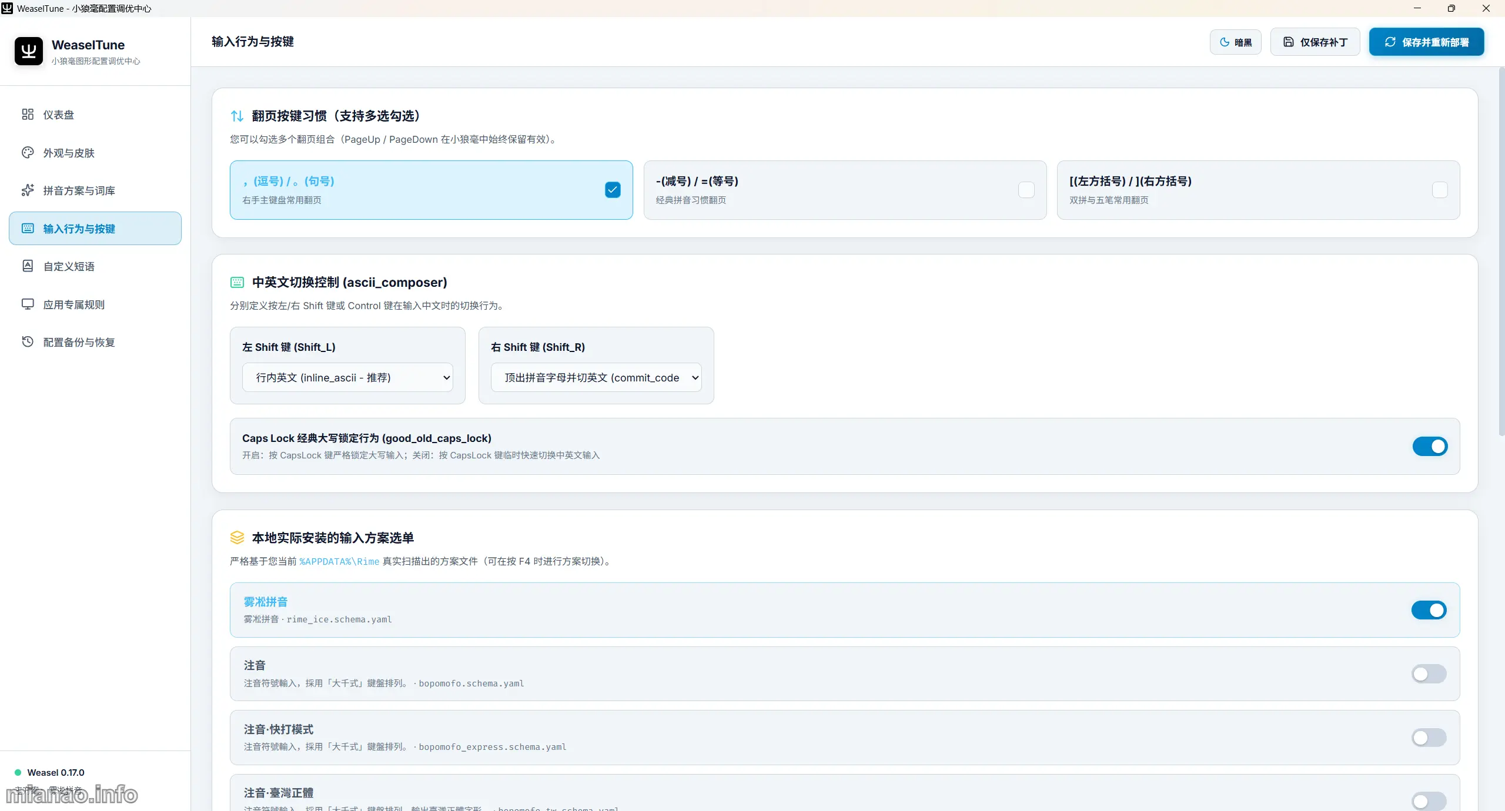Open 应用专属规则 sidebar page
Image resolution: width=1505 pixels, height=811 pixels.
[95, 304]
